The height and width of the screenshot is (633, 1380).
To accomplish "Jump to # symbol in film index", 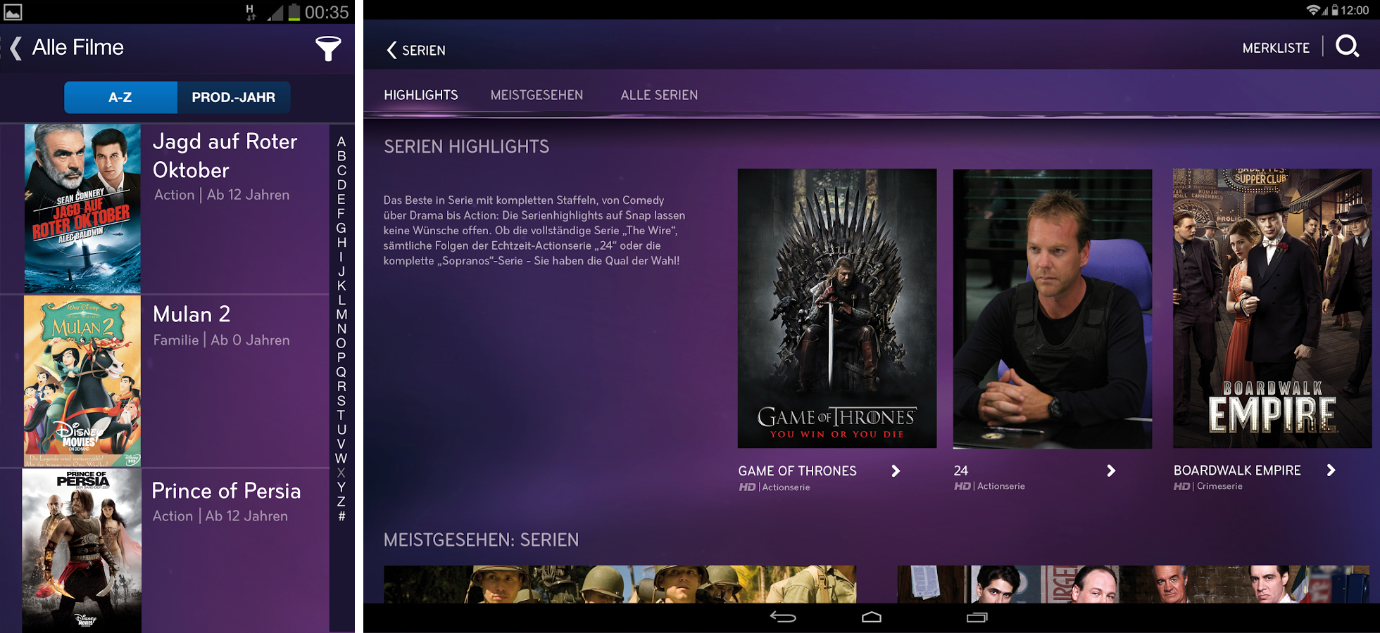I will coord(341,516).
